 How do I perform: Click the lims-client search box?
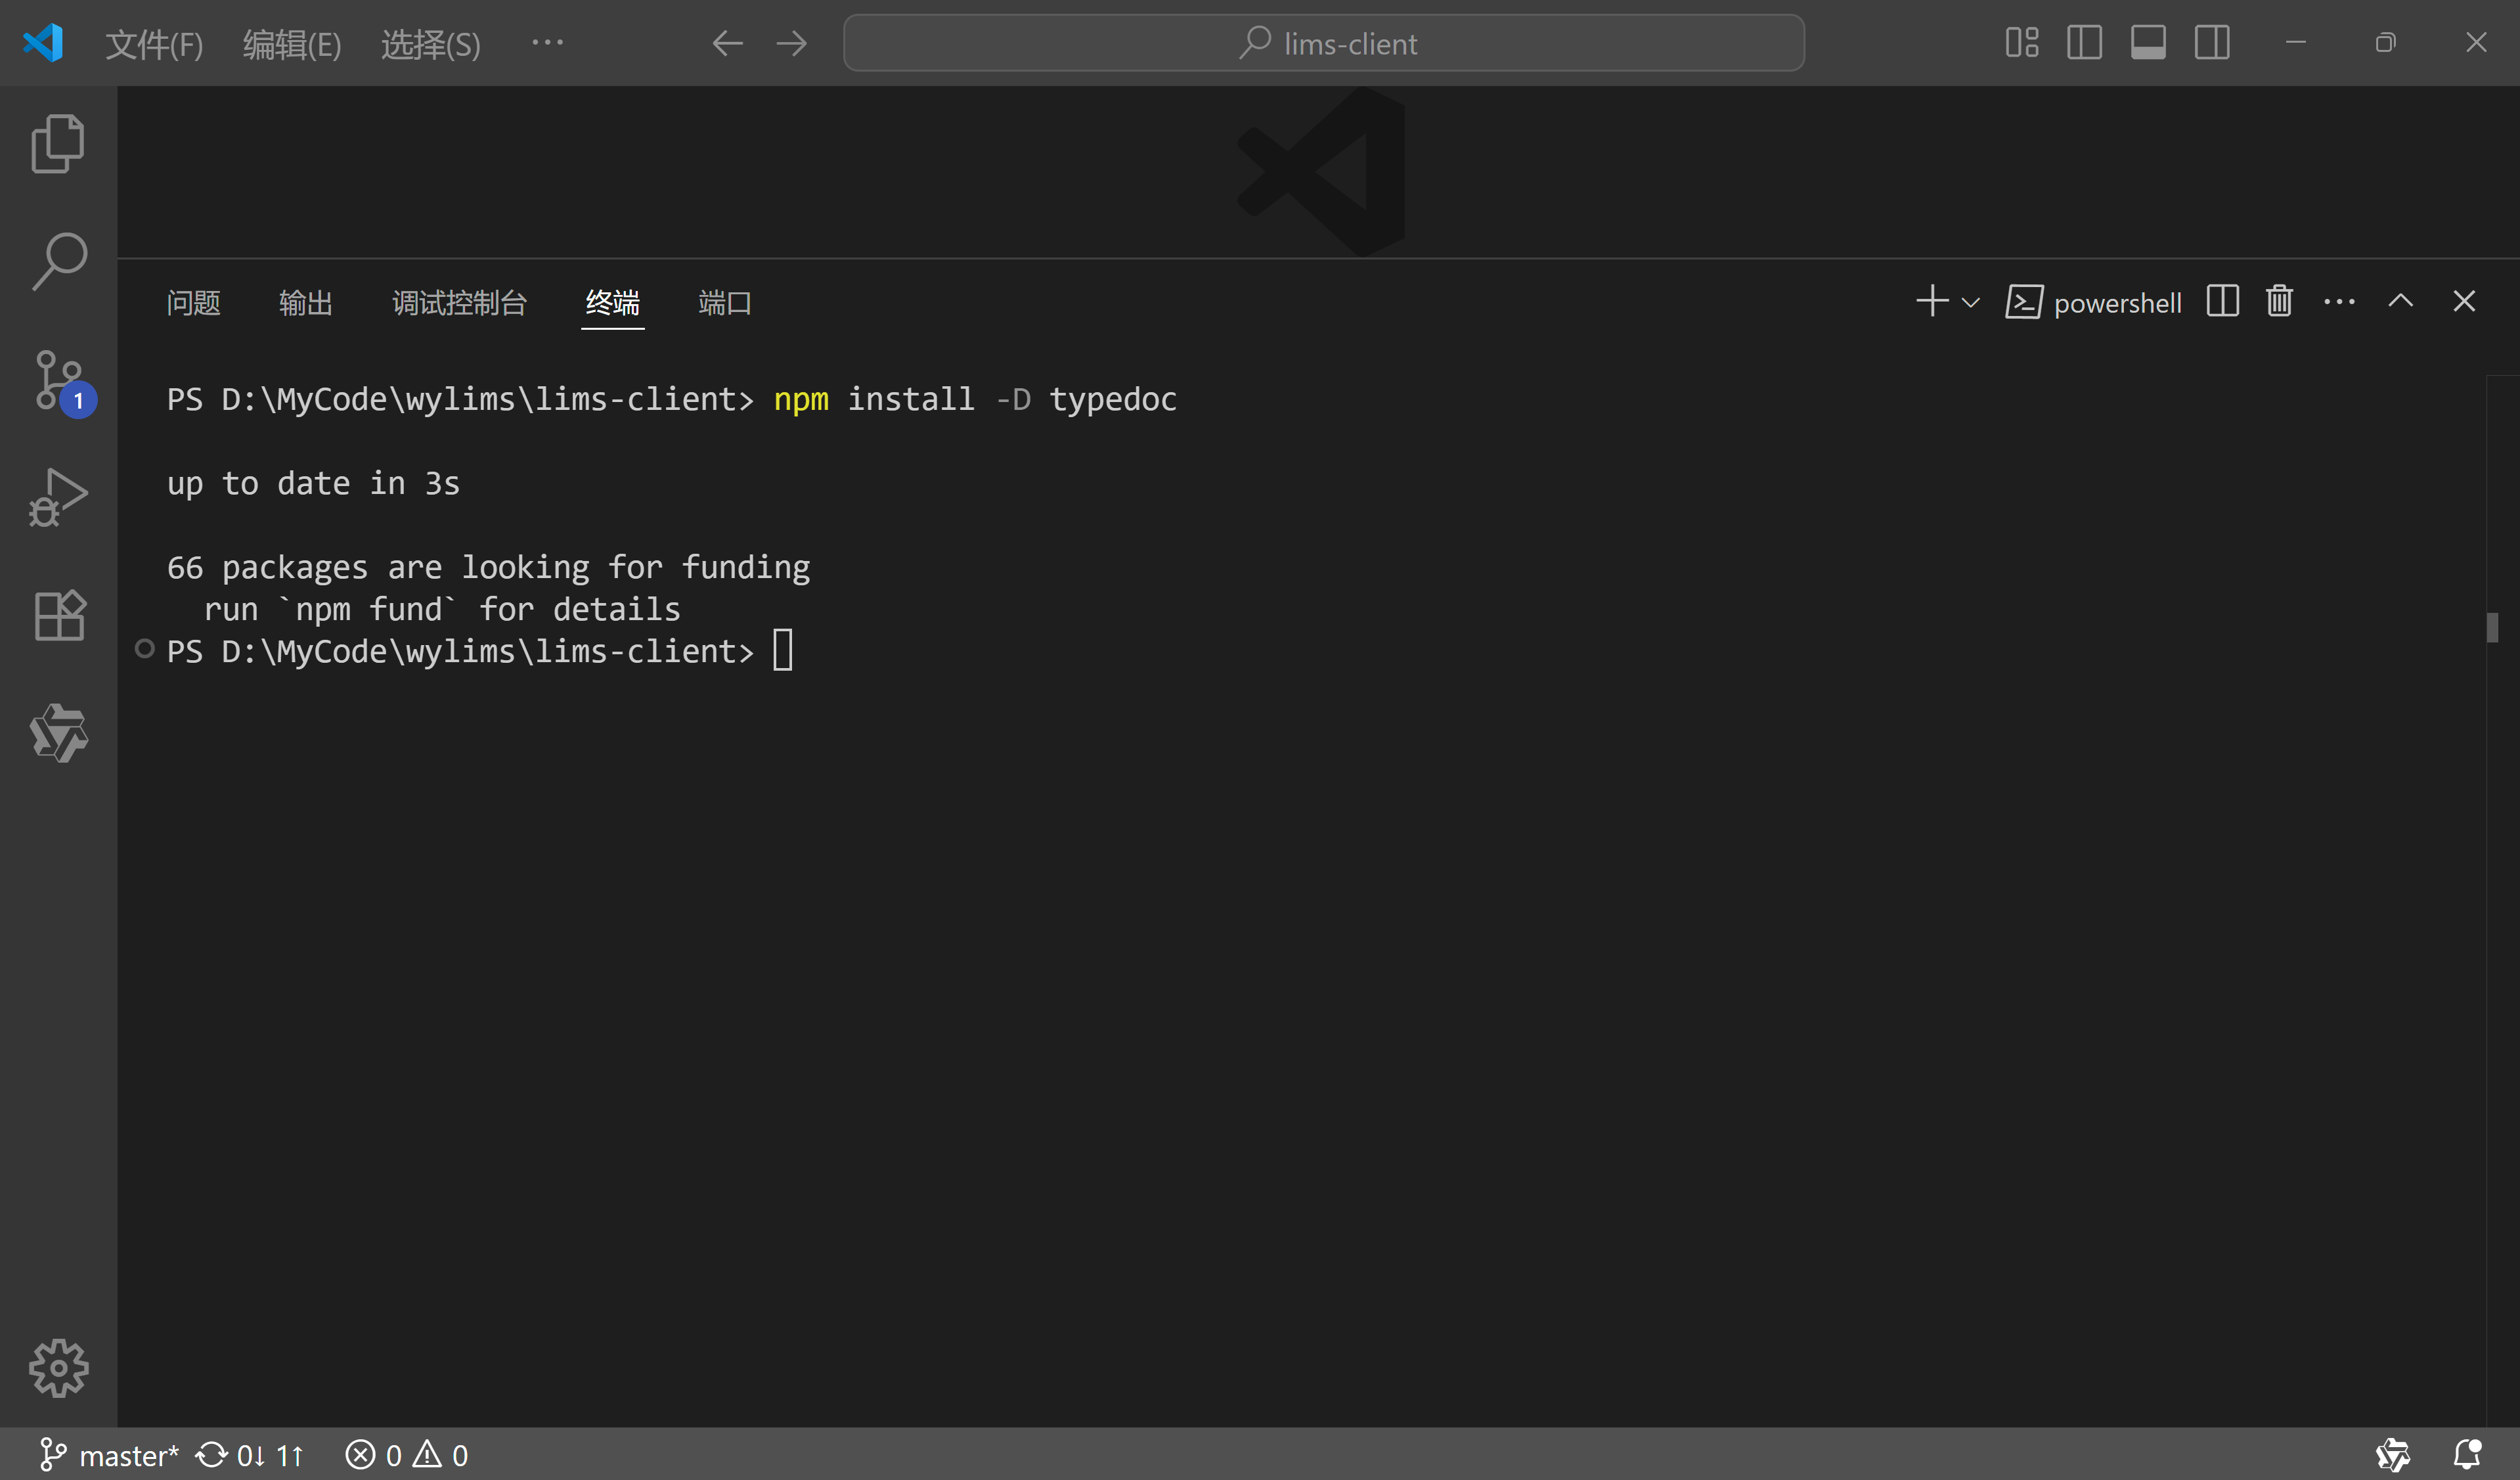[1324, 43]
